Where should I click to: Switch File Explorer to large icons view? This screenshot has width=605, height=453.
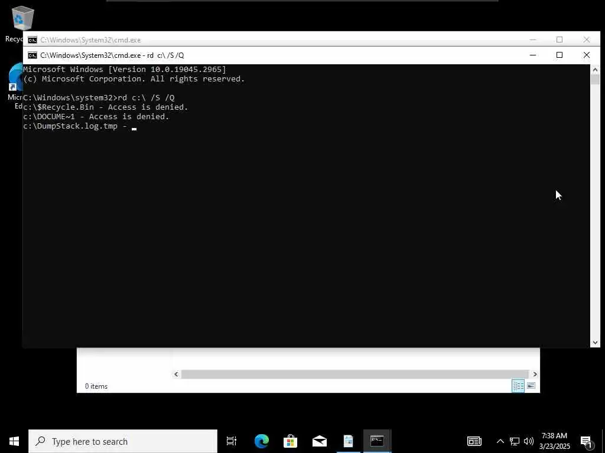(531, 386)
